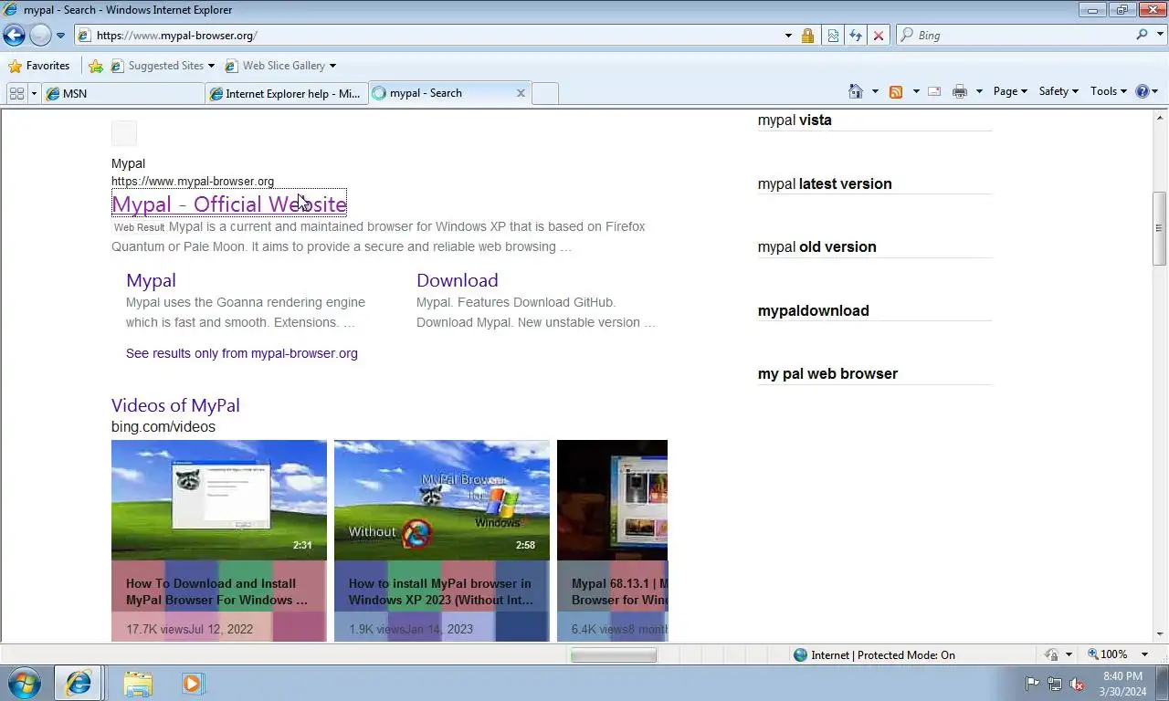Image resolution: width=1169 pixels, height=701 pixels.
Task: Click the vertical scrollbar thumb
Action: [x=1159, y=228]
